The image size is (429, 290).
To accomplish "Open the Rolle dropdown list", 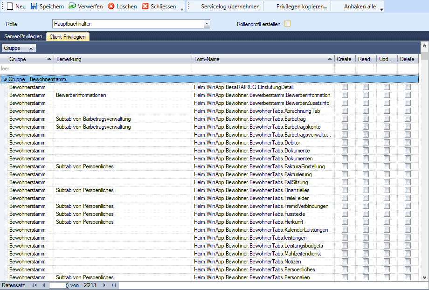I will pyautogui.click(x=207, y=24).
